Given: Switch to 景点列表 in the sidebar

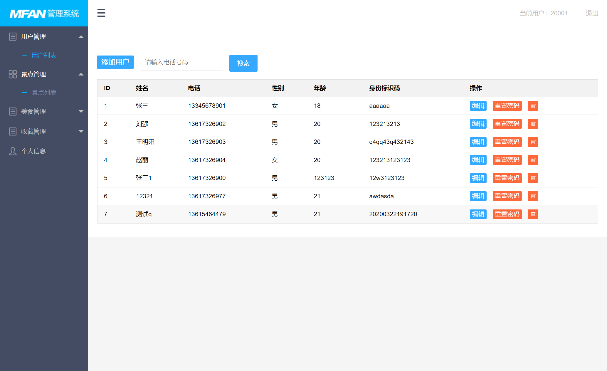Looking at the screenshot, I should pos(43,93).
